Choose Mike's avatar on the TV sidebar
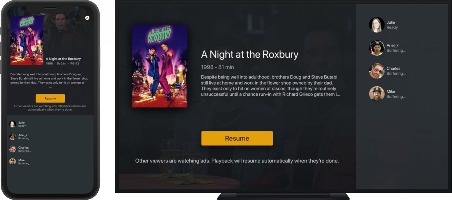The image size is (452, 200). tap(377, 94)
